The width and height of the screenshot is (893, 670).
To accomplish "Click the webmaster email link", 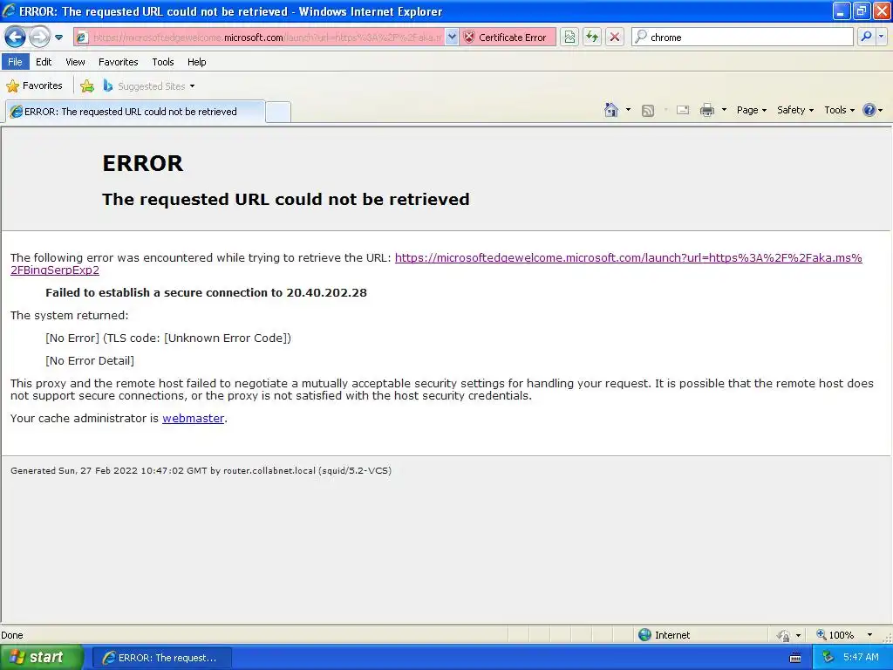I will point(193,418).
